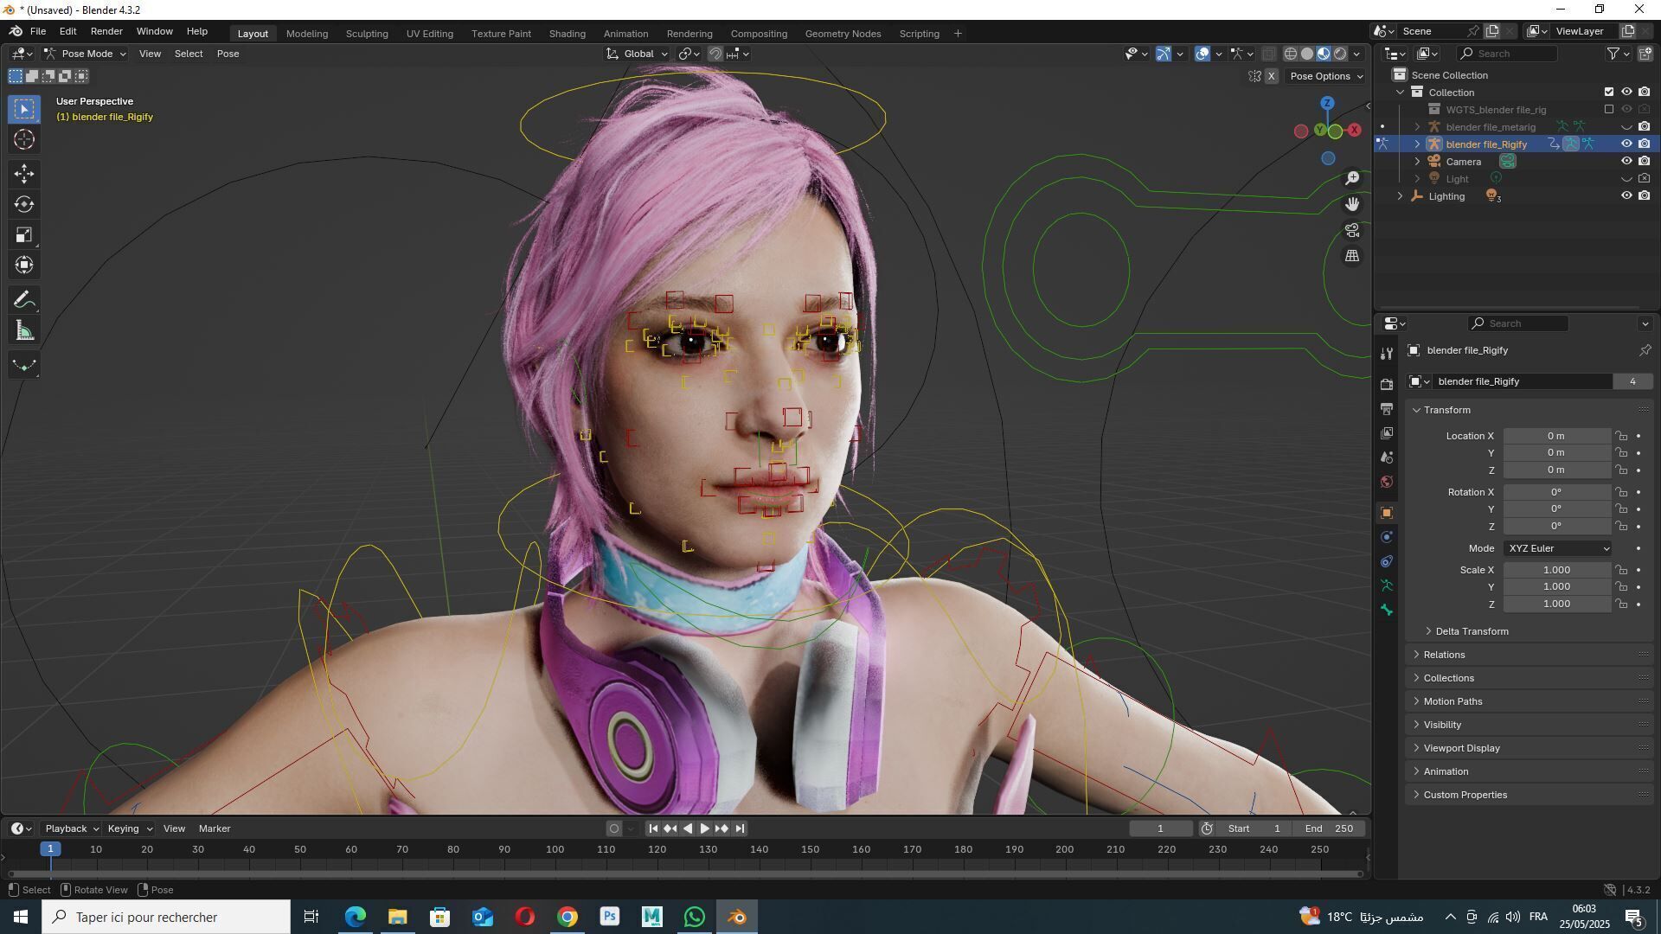1661x934 pixels.
Task: Toggle Collection exclude checkbox
Action: [x=1609, y=92]
